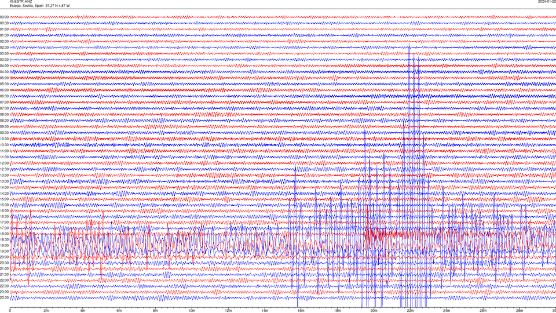Select the 17:30 time label
The image size is (556, 313).
coord(4,228)
